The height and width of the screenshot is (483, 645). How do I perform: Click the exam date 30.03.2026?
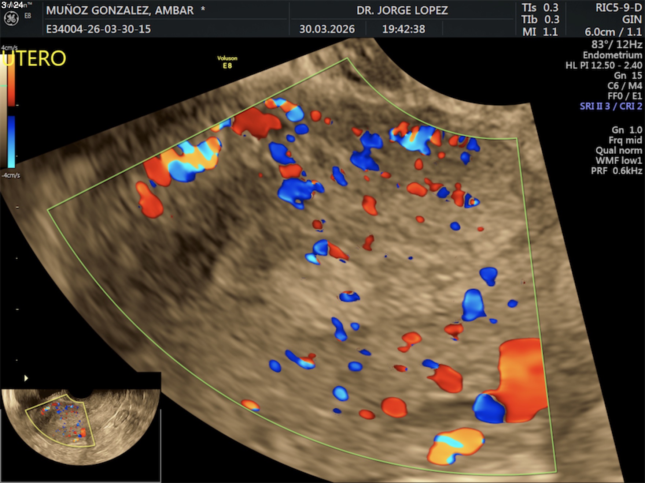tap(327, 29)
